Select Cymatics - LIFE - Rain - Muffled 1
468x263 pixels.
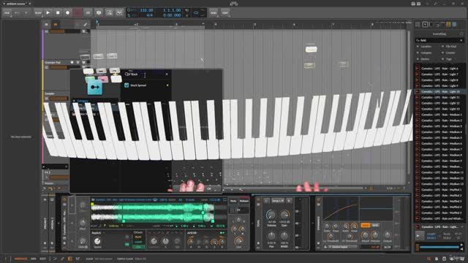[x=439, y=190]
